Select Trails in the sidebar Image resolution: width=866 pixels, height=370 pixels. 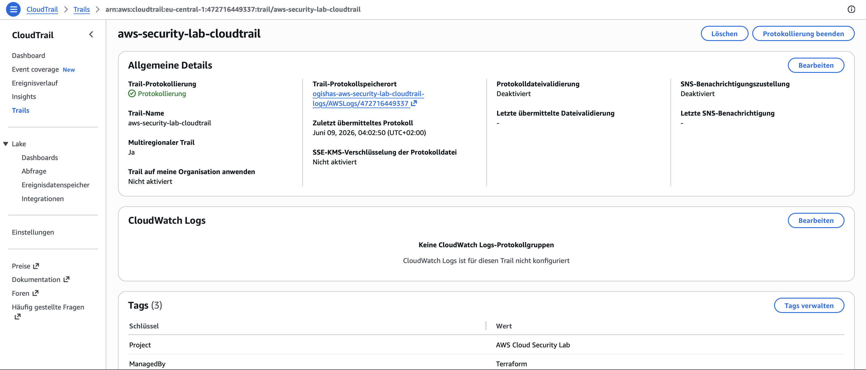pyautogui.click(x=20, y=110)
